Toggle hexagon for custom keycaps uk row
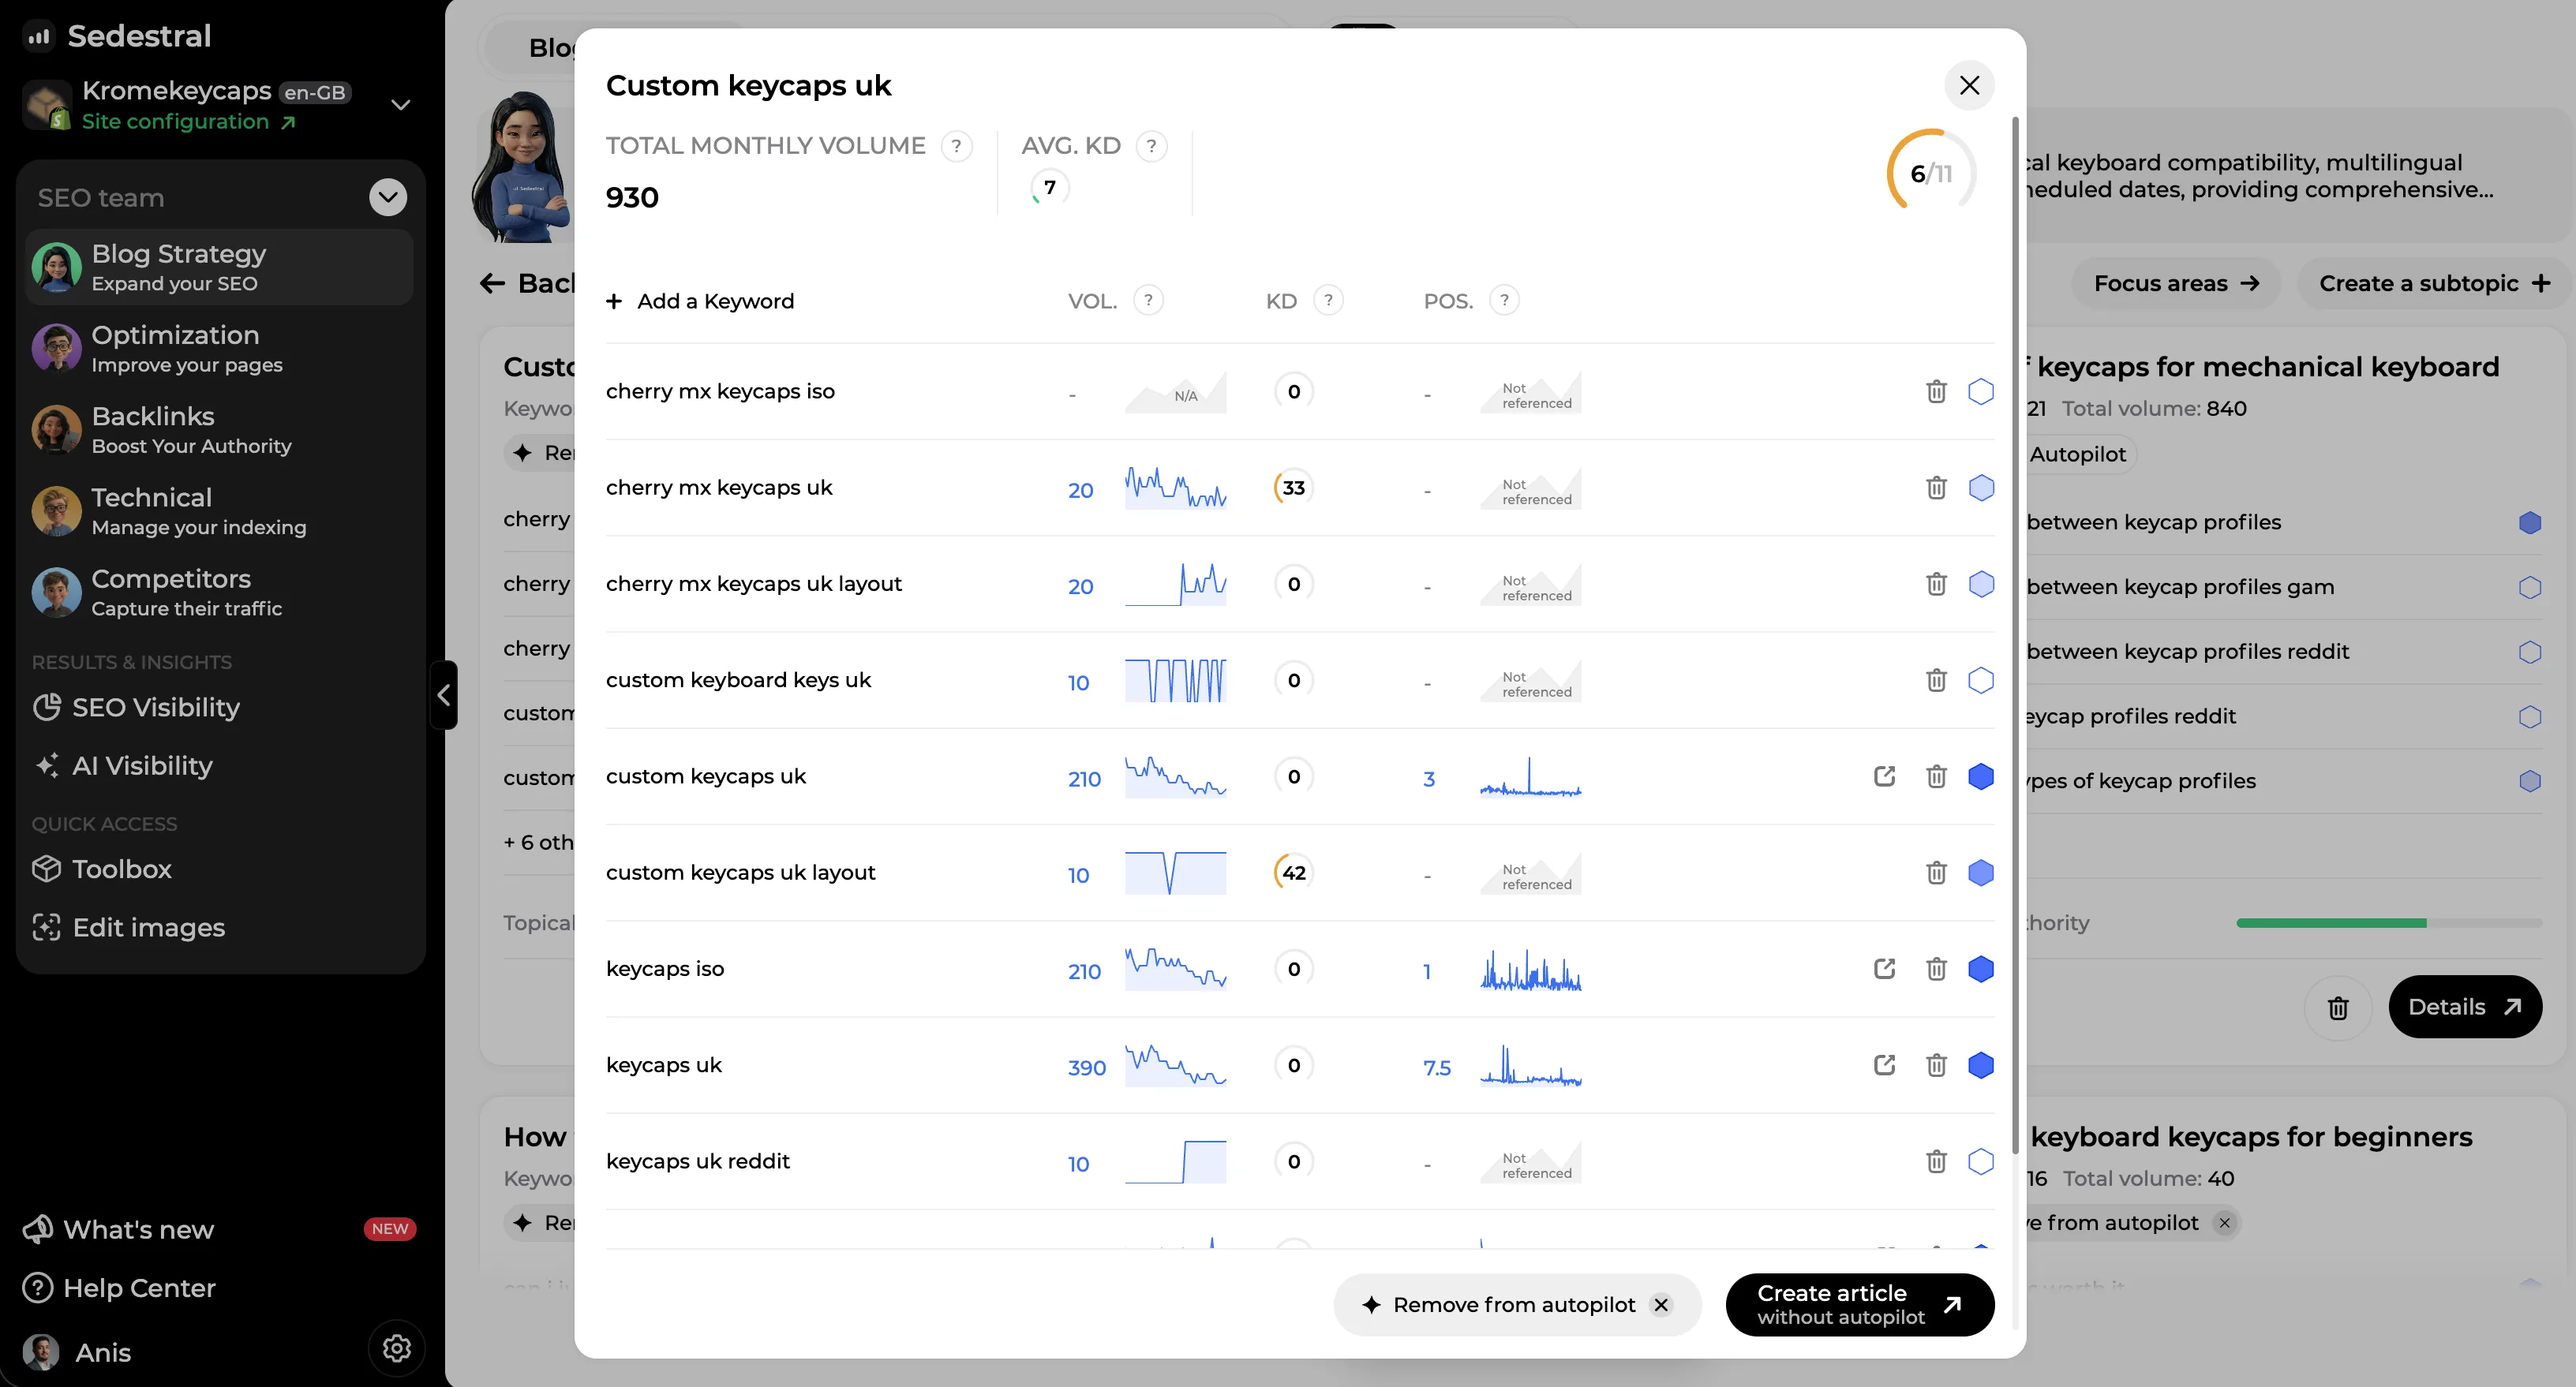This screenshot has width=2576, height=1387. (x=1981, y=776)
